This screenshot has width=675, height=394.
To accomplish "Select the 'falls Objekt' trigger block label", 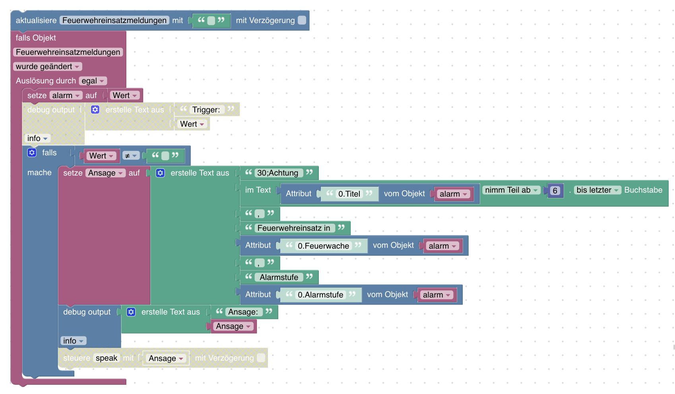I will coord(36,38).
